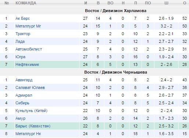
Task: Select the Автомобилист team link
Action: (x=29, y=49)
